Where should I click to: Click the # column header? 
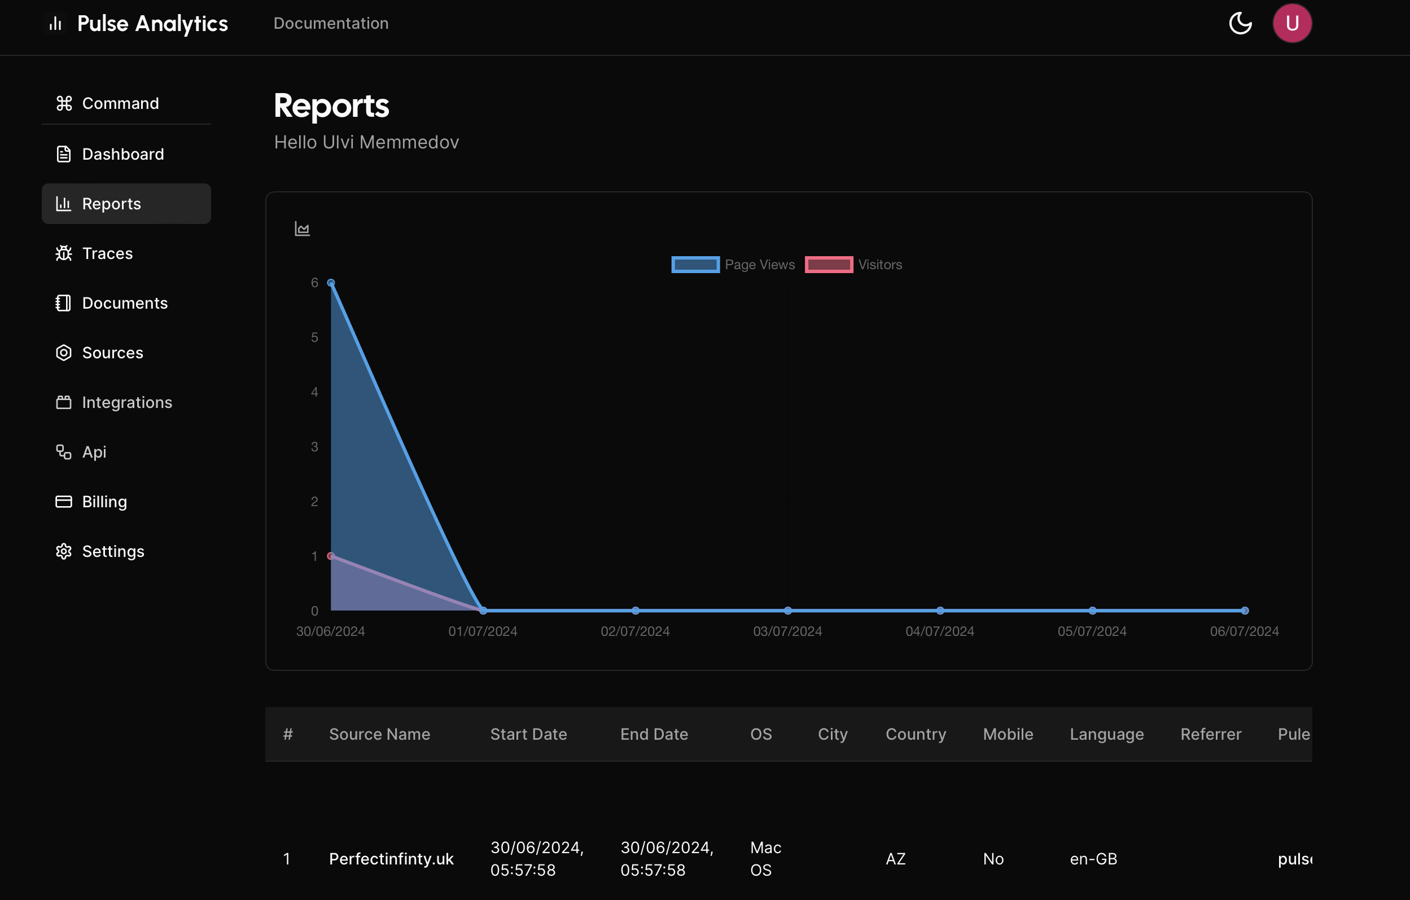tap(287, 735)
